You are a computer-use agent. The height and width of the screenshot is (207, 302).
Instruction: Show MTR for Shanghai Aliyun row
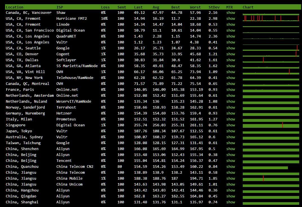coord(231,202)
